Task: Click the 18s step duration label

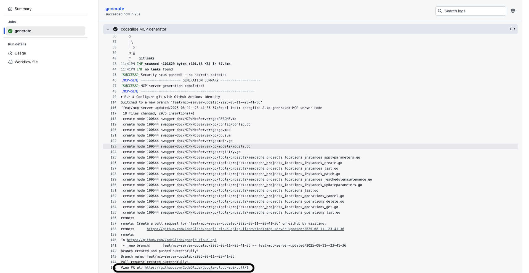Action: click(x=512, y=29)
